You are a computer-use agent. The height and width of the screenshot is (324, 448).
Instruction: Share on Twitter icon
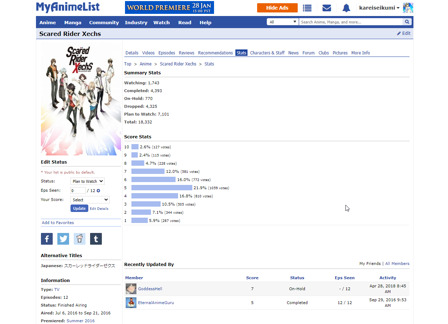(x=63, y=239)
